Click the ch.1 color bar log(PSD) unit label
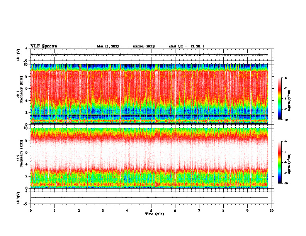306x236 pixels. coord(289,101)
